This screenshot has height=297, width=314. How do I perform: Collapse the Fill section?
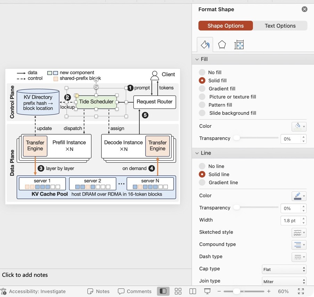(197, 59)
